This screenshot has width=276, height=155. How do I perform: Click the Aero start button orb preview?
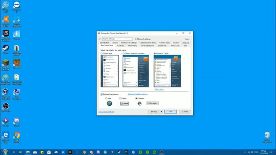pyautogui.click(x=109, y=103)
